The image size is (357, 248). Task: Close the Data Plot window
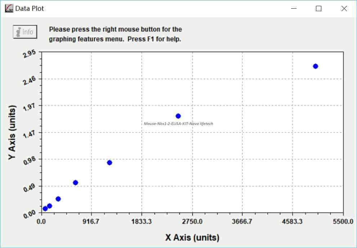(344, 8)
